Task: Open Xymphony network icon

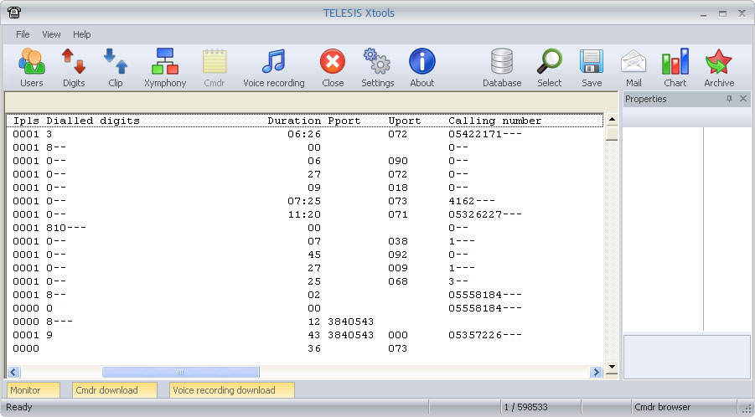Action: coord(165,67)
